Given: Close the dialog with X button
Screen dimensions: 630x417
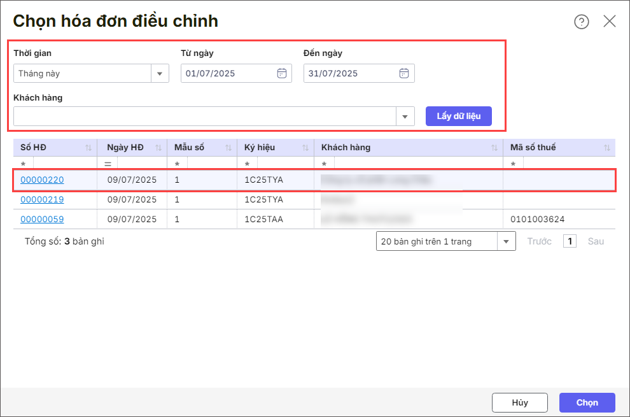Looking at the screenshot, I should (x=609, y=22).
